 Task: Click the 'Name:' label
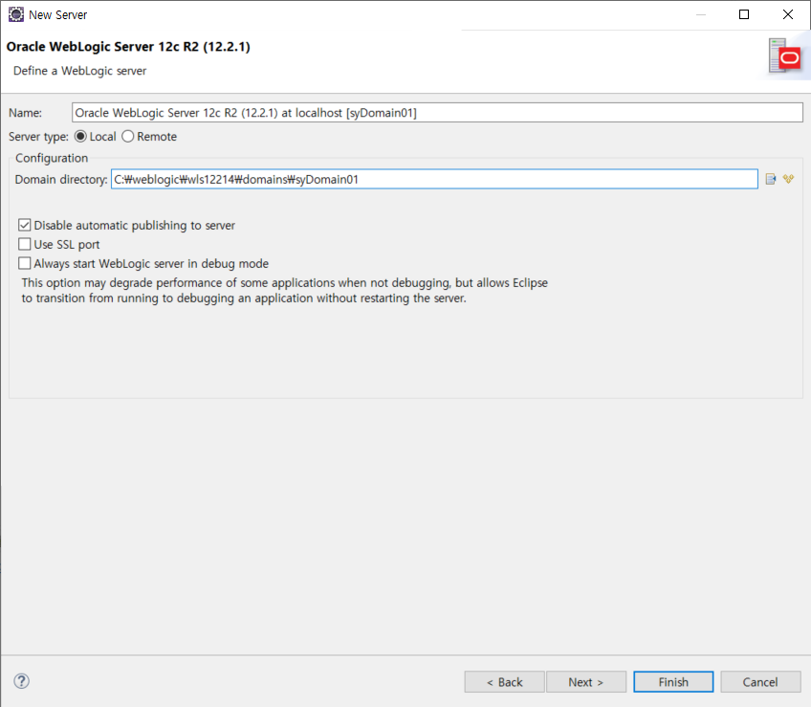pyautogui.click(x=25, y=113)
